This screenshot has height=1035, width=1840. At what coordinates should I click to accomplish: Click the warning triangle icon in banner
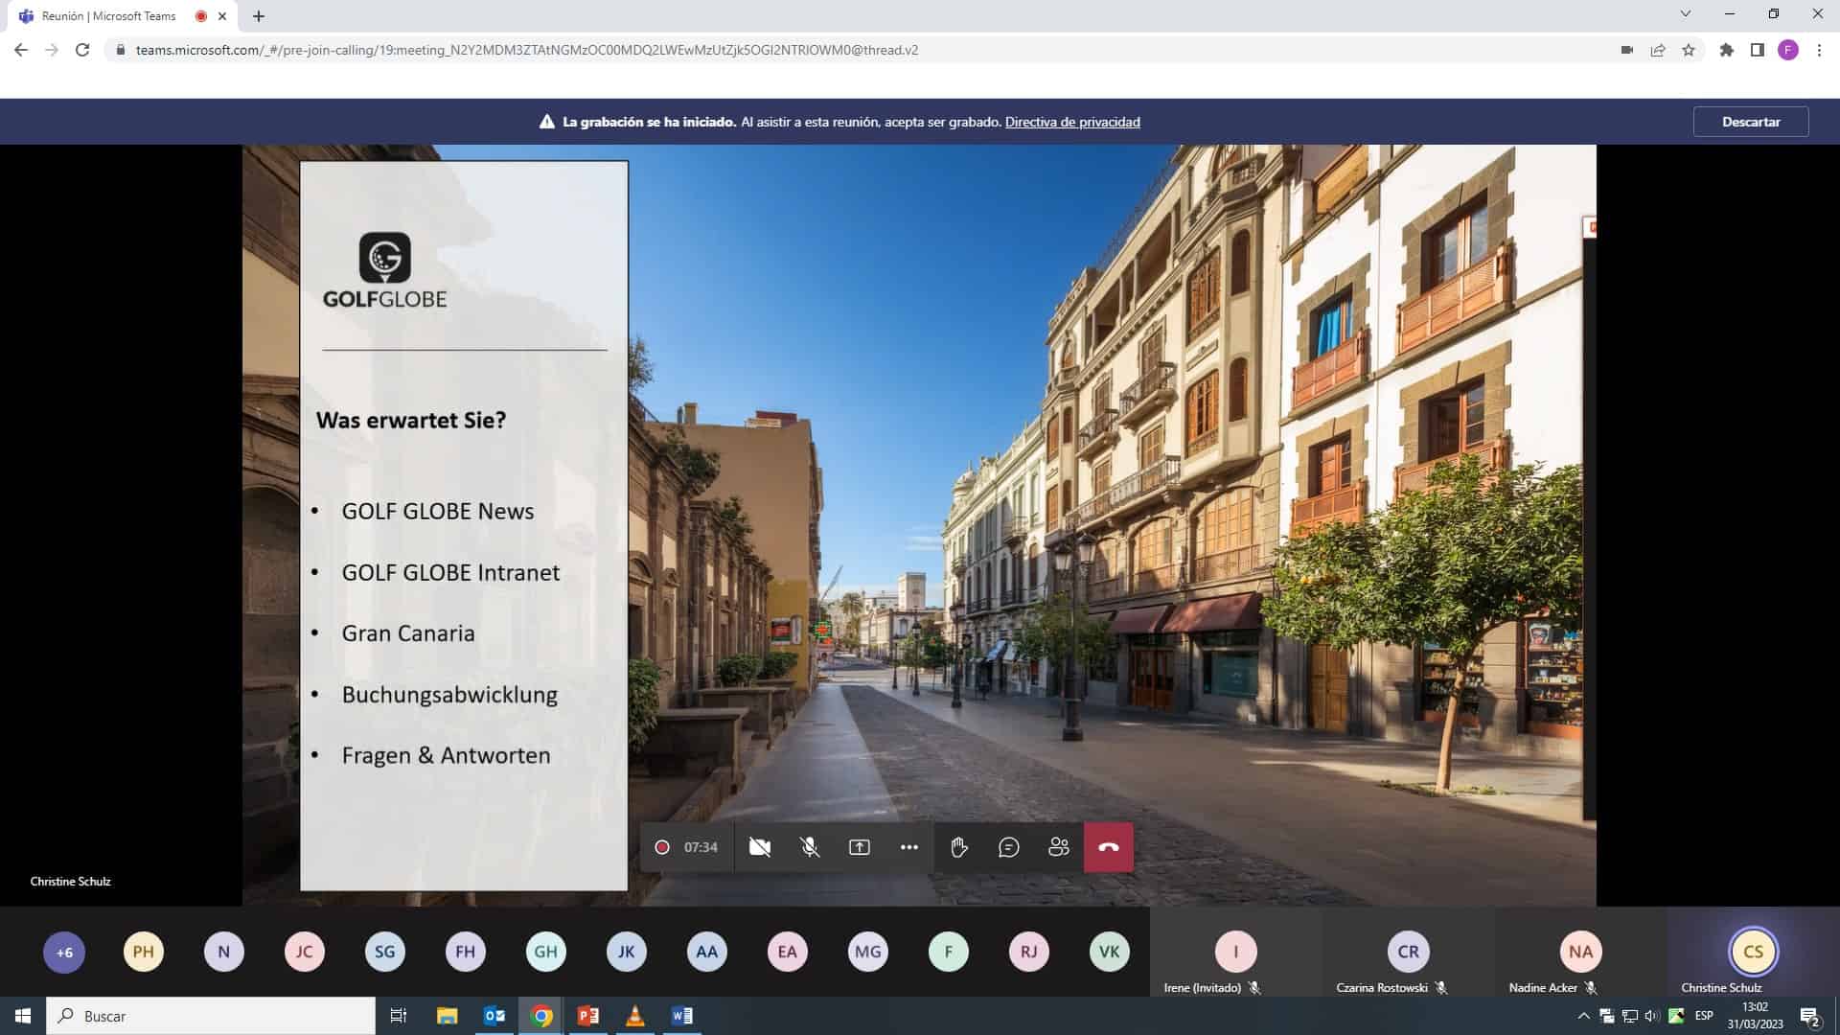(x=546, y=122)
